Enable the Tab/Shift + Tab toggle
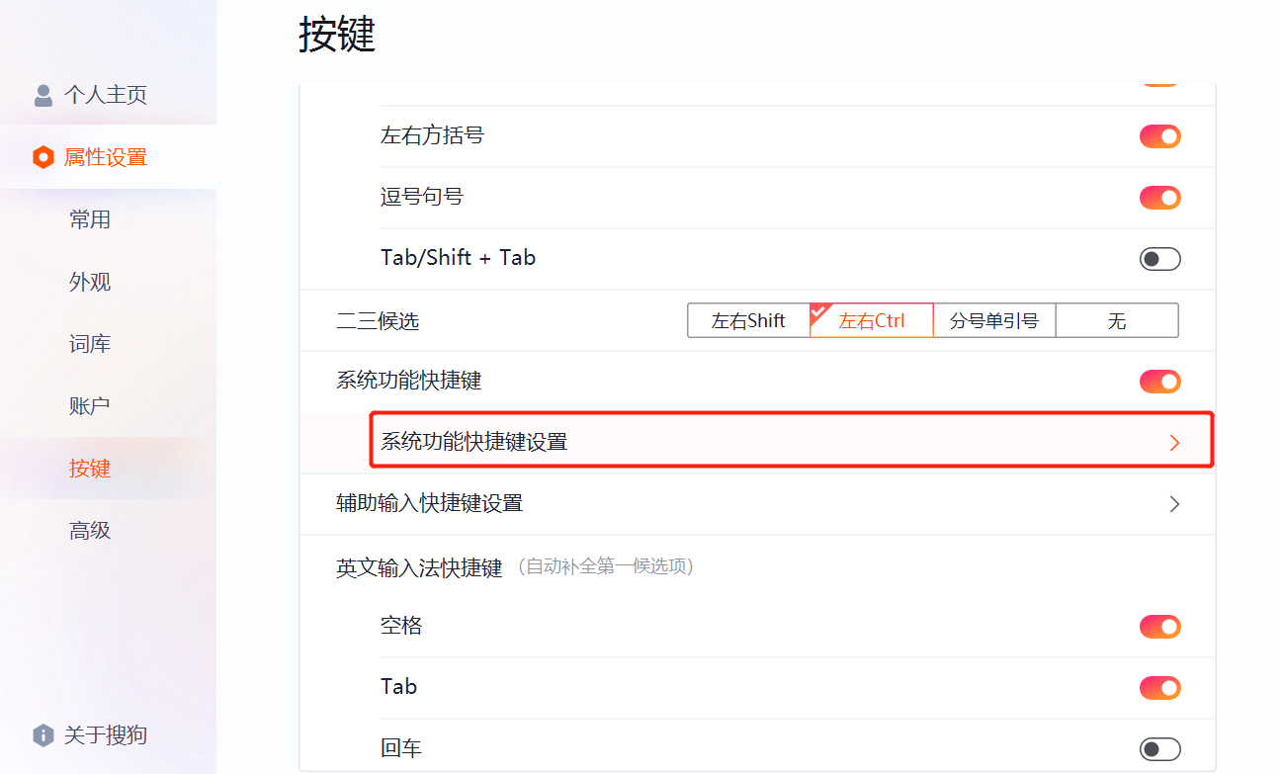 coord(1159,258)
